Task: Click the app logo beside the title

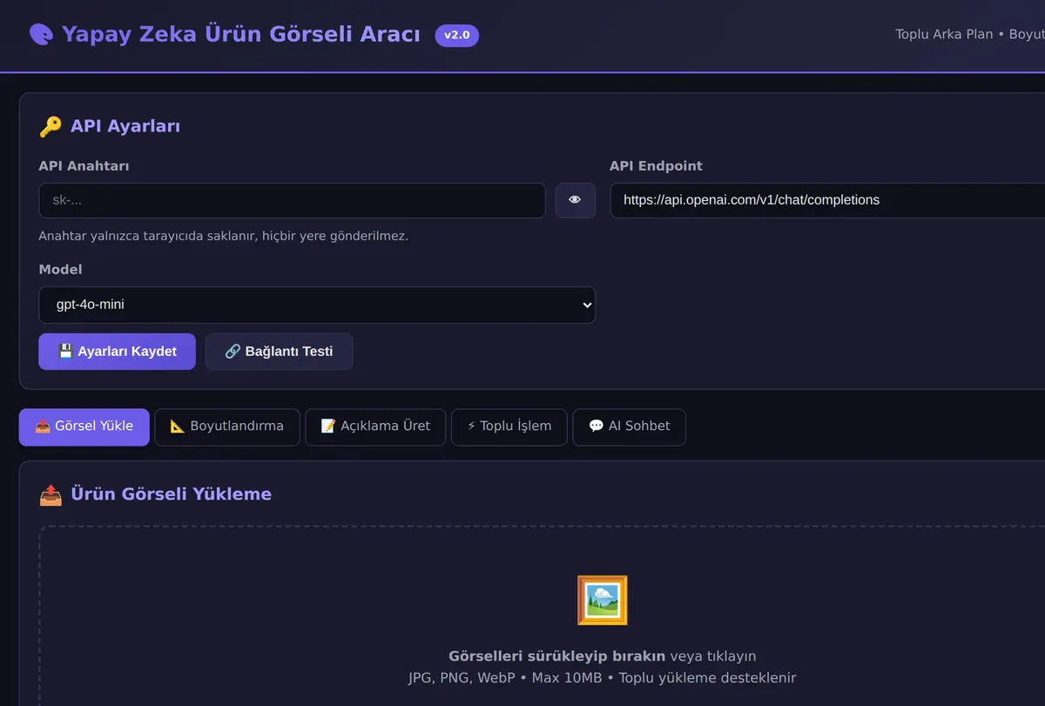Action: [x=41, y=34]
